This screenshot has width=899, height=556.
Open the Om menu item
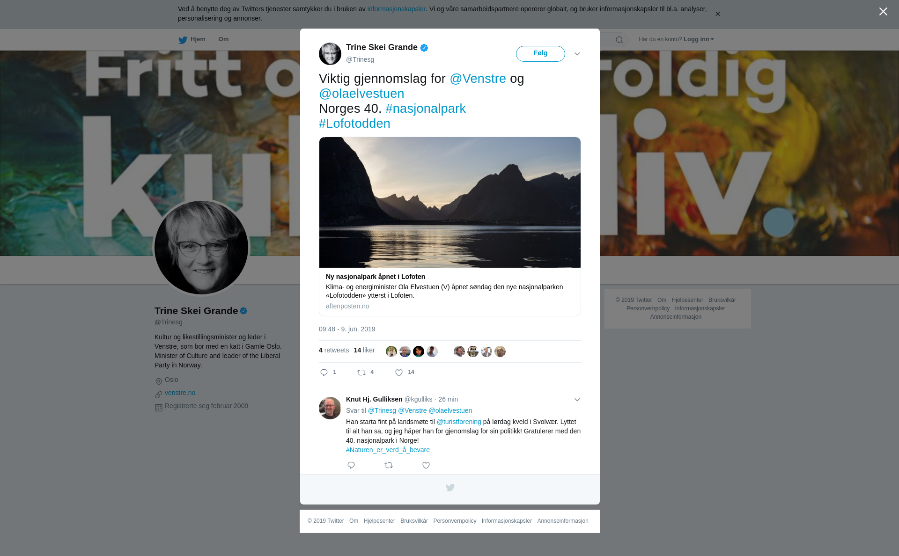coord(223,39)
